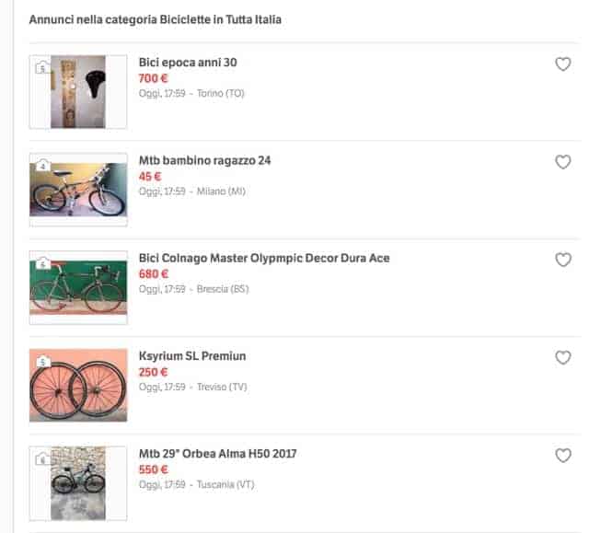Click heart icon for Ksyrium SL Premiun
589x533 pixels.
click(x=563, y=357)
